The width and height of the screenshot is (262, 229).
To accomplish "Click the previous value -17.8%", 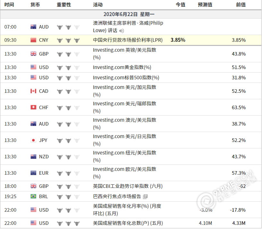I will (238, 210).
